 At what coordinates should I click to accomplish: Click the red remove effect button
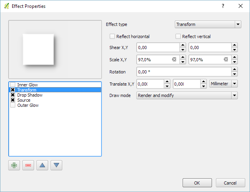pos(28,165)
